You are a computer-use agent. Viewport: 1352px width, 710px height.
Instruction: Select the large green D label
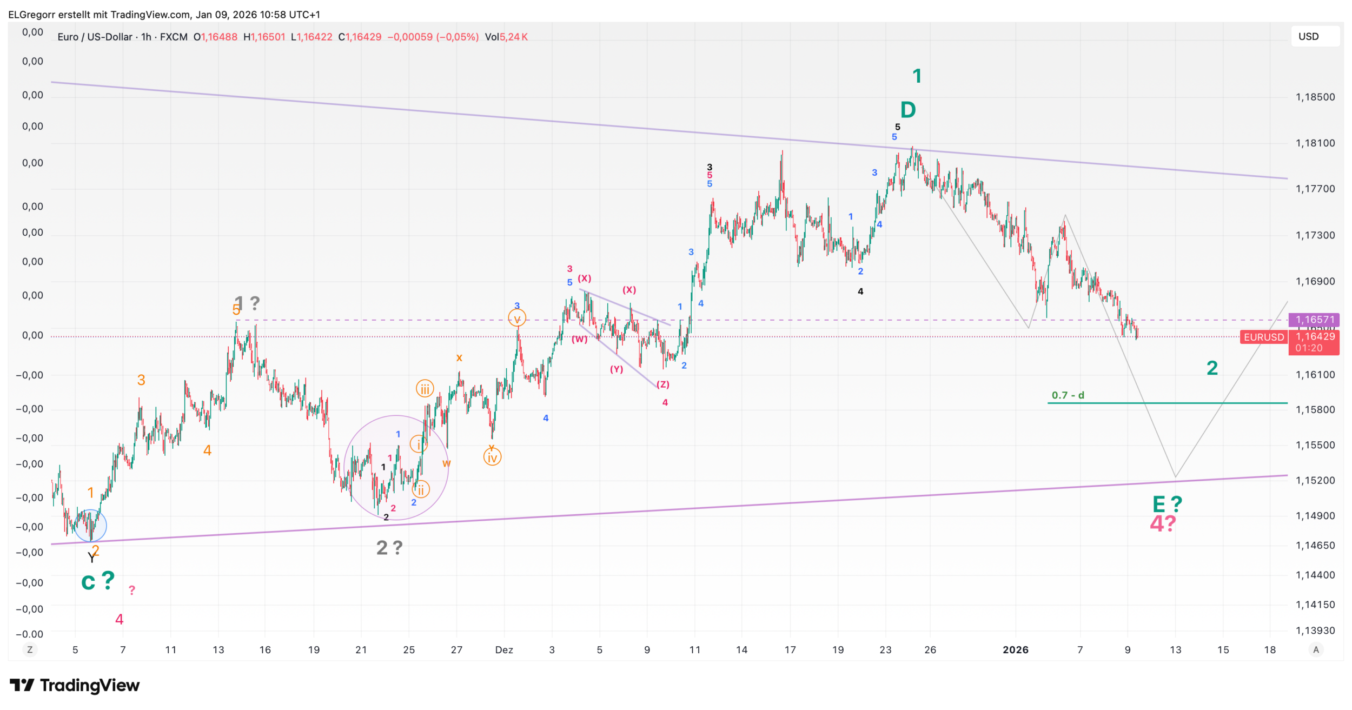(908, 110)
